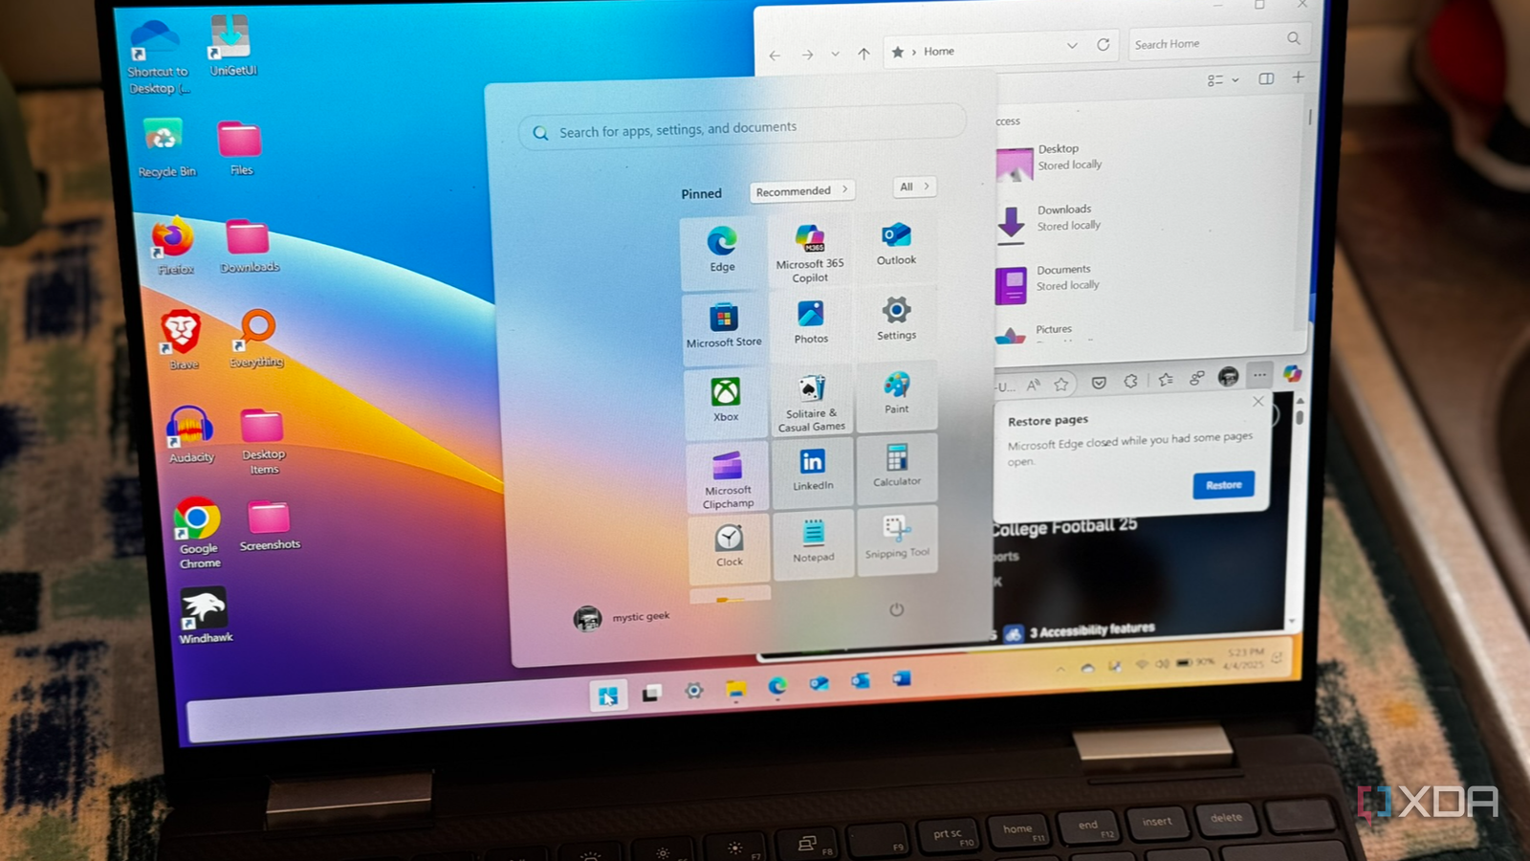Expand the Recommended section in Start menu

tap(801, 191)
